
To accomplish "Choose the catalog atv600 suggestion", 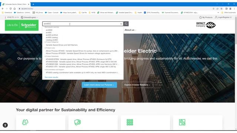I will pos(52,40).
